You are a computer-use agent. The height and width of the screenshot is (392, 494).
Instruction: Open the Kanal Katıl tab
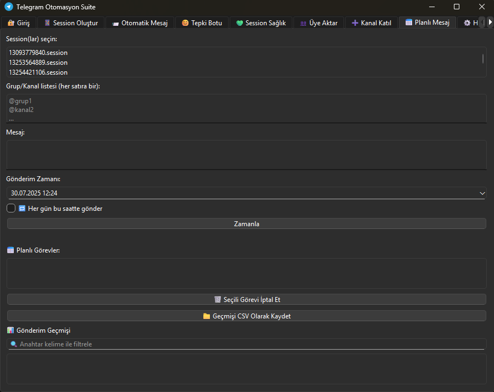pos(371,23)
